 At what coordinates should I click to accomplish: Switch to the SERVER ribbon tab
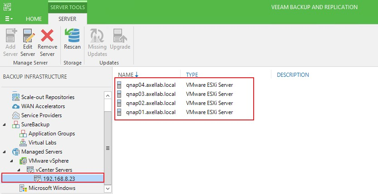67,19
